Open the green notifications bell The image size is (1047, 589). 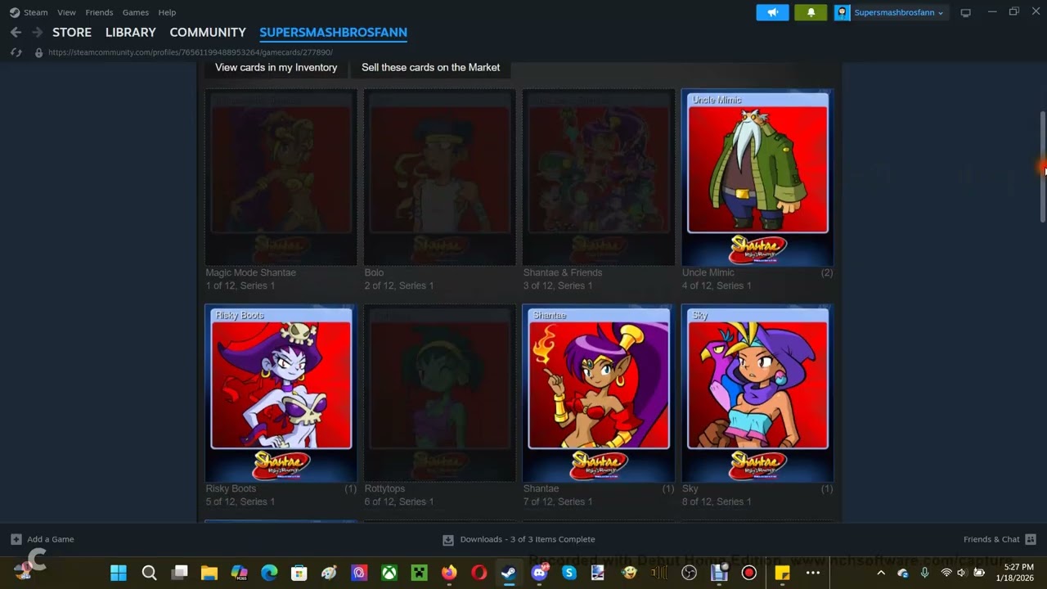[x=811, y=12]
